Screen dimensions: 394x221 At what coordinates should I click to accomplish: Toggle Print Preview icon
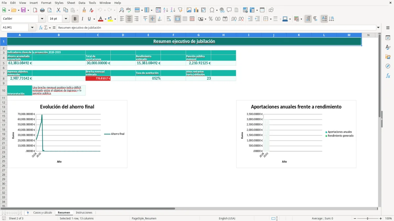pos(50,10)
